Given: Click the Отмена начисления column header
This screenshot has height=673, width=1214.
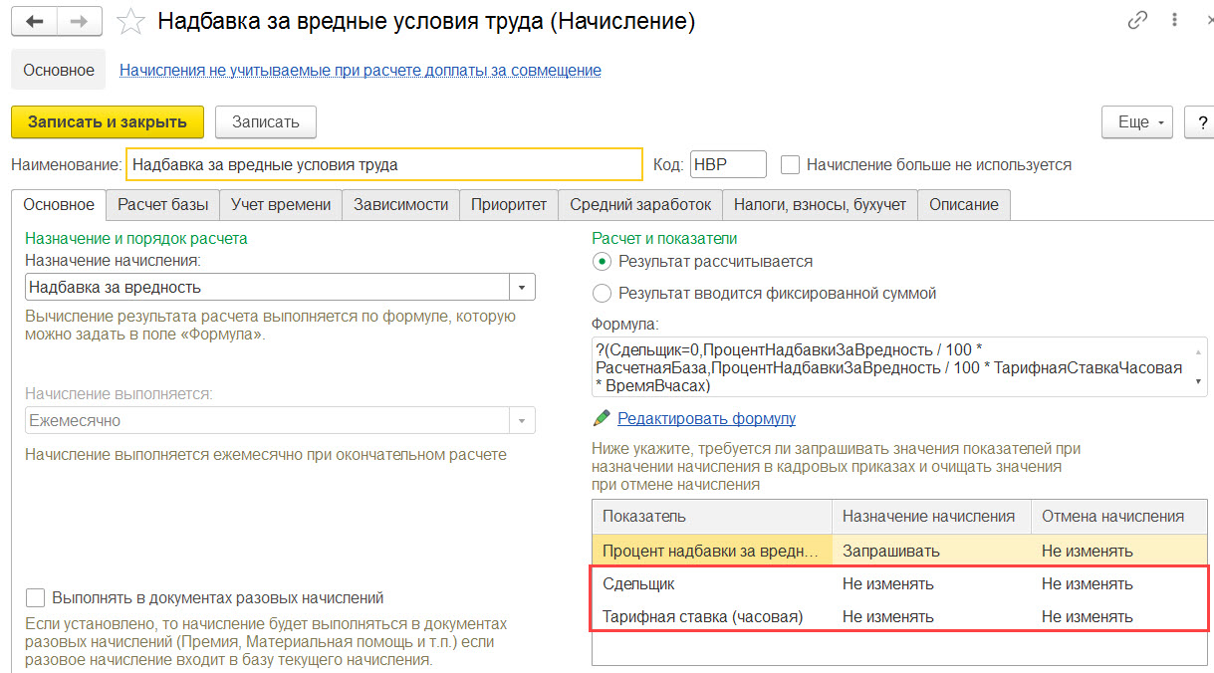Looking at the screenshot, I should coord(1119,516).
